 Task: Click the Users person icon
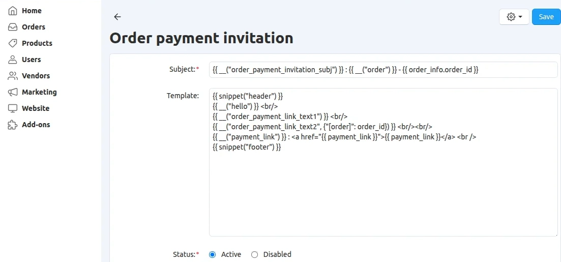(13, 60)
